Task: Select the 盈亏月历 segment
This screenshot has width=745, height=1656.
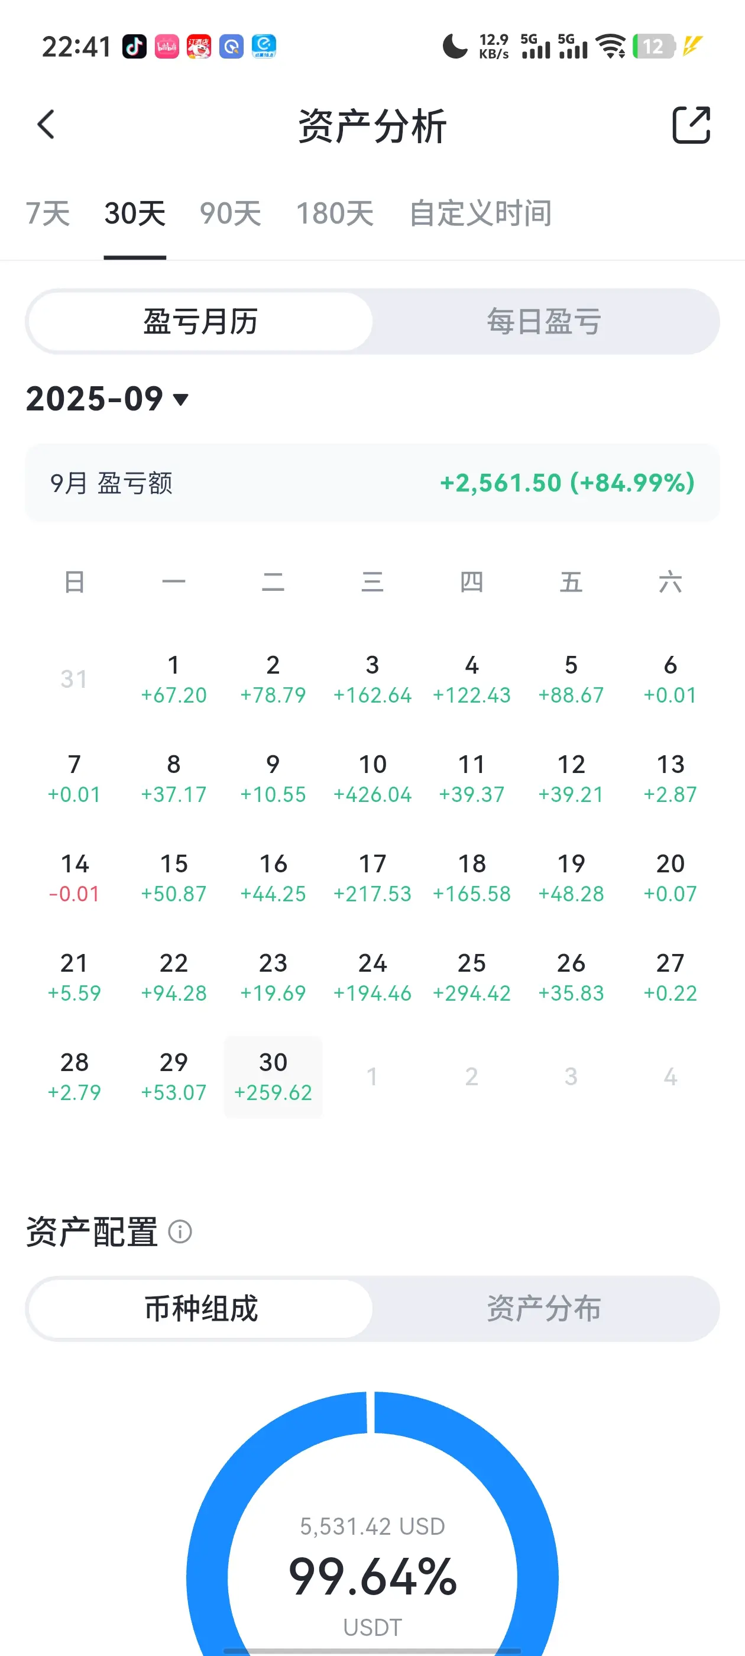Action: click(200, 321)
